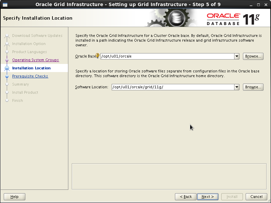Go Back to the previous step
The height and width of the screenshot is (203, 271).
(186, 197)
